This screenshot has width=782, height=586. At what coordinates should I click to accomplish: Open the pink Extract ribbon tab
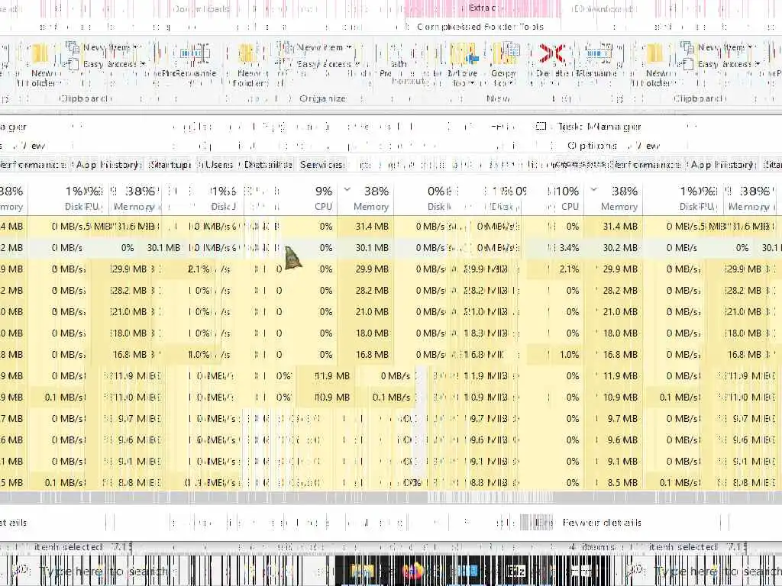coord(483,8)
